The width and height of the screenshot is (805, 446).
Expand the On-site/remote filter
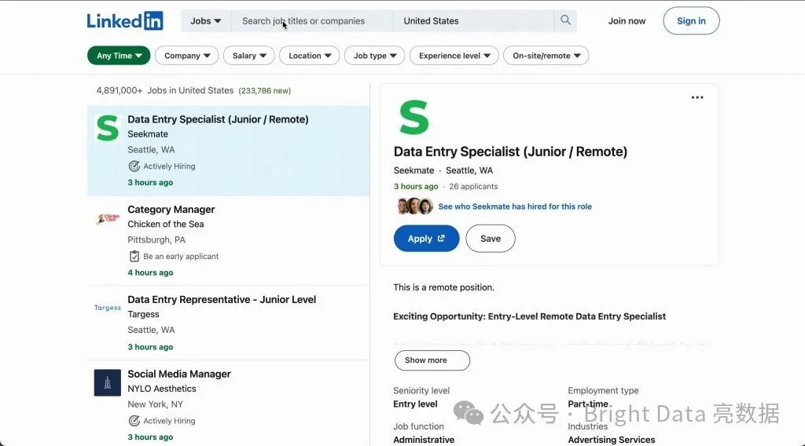(x=546, y=56)
